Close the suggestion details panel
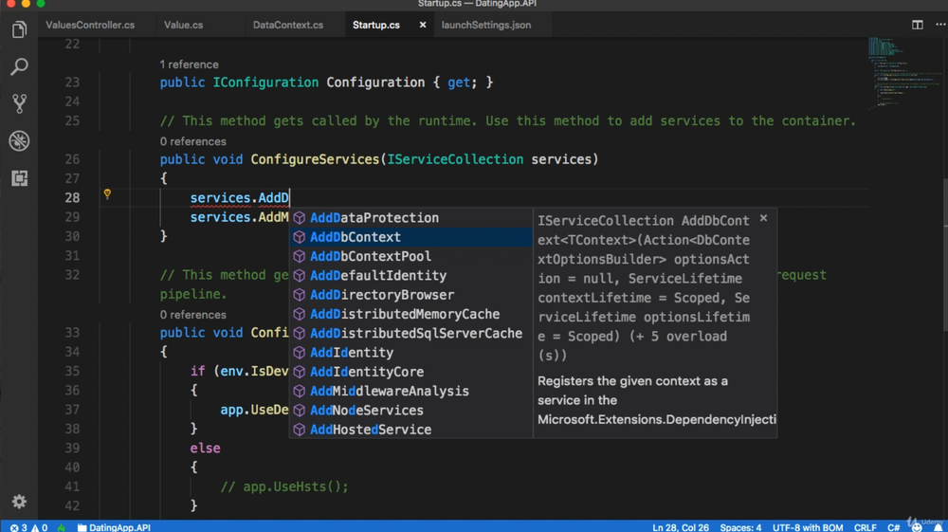Viewport: 948px width, 532px height. 763,218
